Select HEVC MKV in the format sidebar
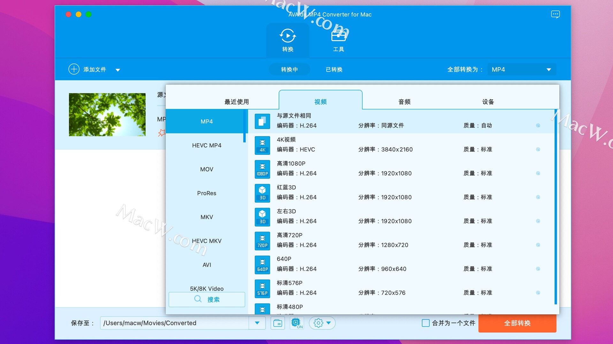 (x=207, y=241)
